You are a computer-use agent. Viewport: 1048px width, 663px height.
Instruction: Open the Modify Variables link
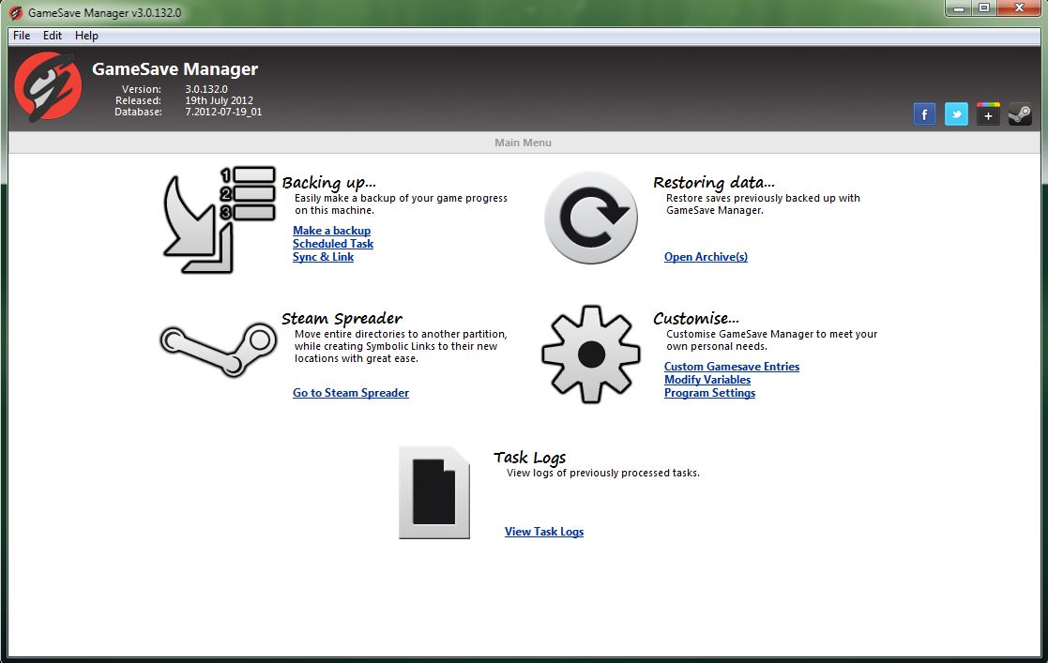tap(707, 380)
